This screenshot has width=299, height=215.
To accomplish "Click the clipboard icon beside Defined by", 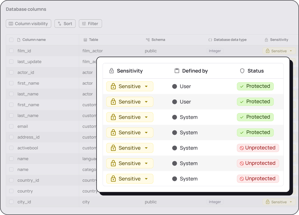I will click(x=177, y=71).
